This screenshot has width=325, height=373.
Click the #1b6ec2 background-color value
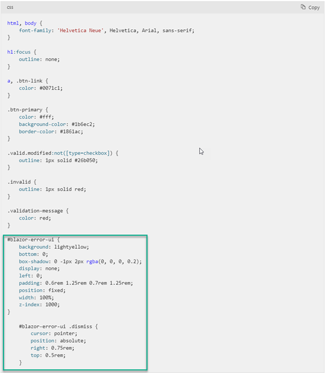(82, 124)
